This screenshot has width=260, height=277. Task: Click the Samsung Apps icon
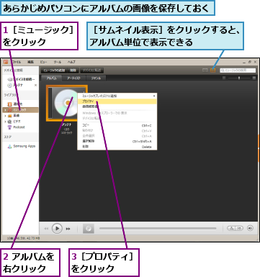coord(9,146)
